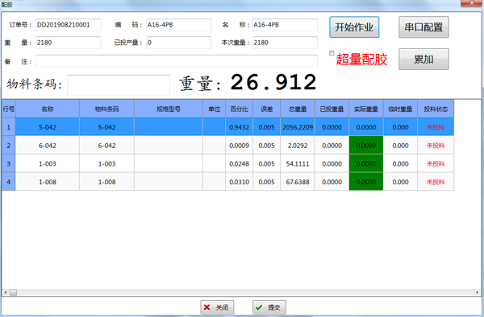
Task: Click the 单位 column header
Action: click(215, 109)
